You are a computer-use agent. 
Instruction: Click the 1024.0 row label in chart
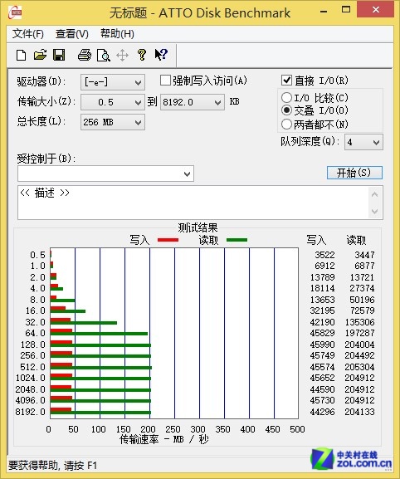click(x=30, y=378)
